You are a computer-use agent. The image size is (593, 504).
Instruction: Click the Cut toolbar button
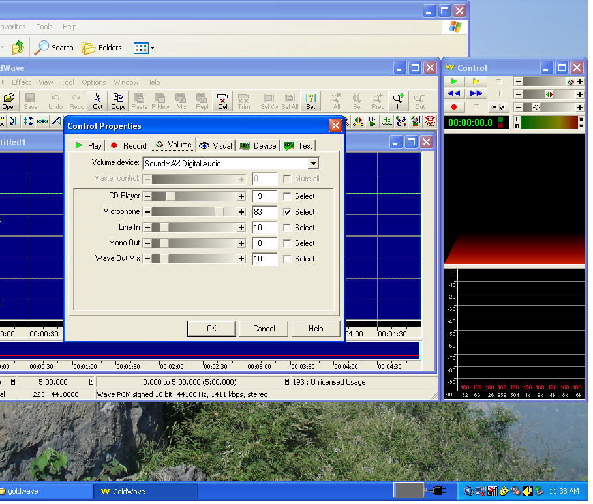point(98,101)
